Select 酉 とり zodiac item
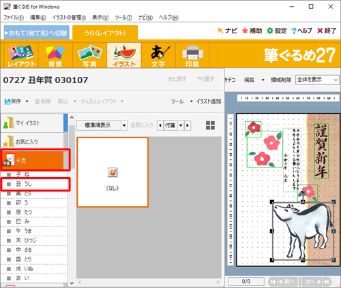The image size is (341, 288). coord(34,259)
